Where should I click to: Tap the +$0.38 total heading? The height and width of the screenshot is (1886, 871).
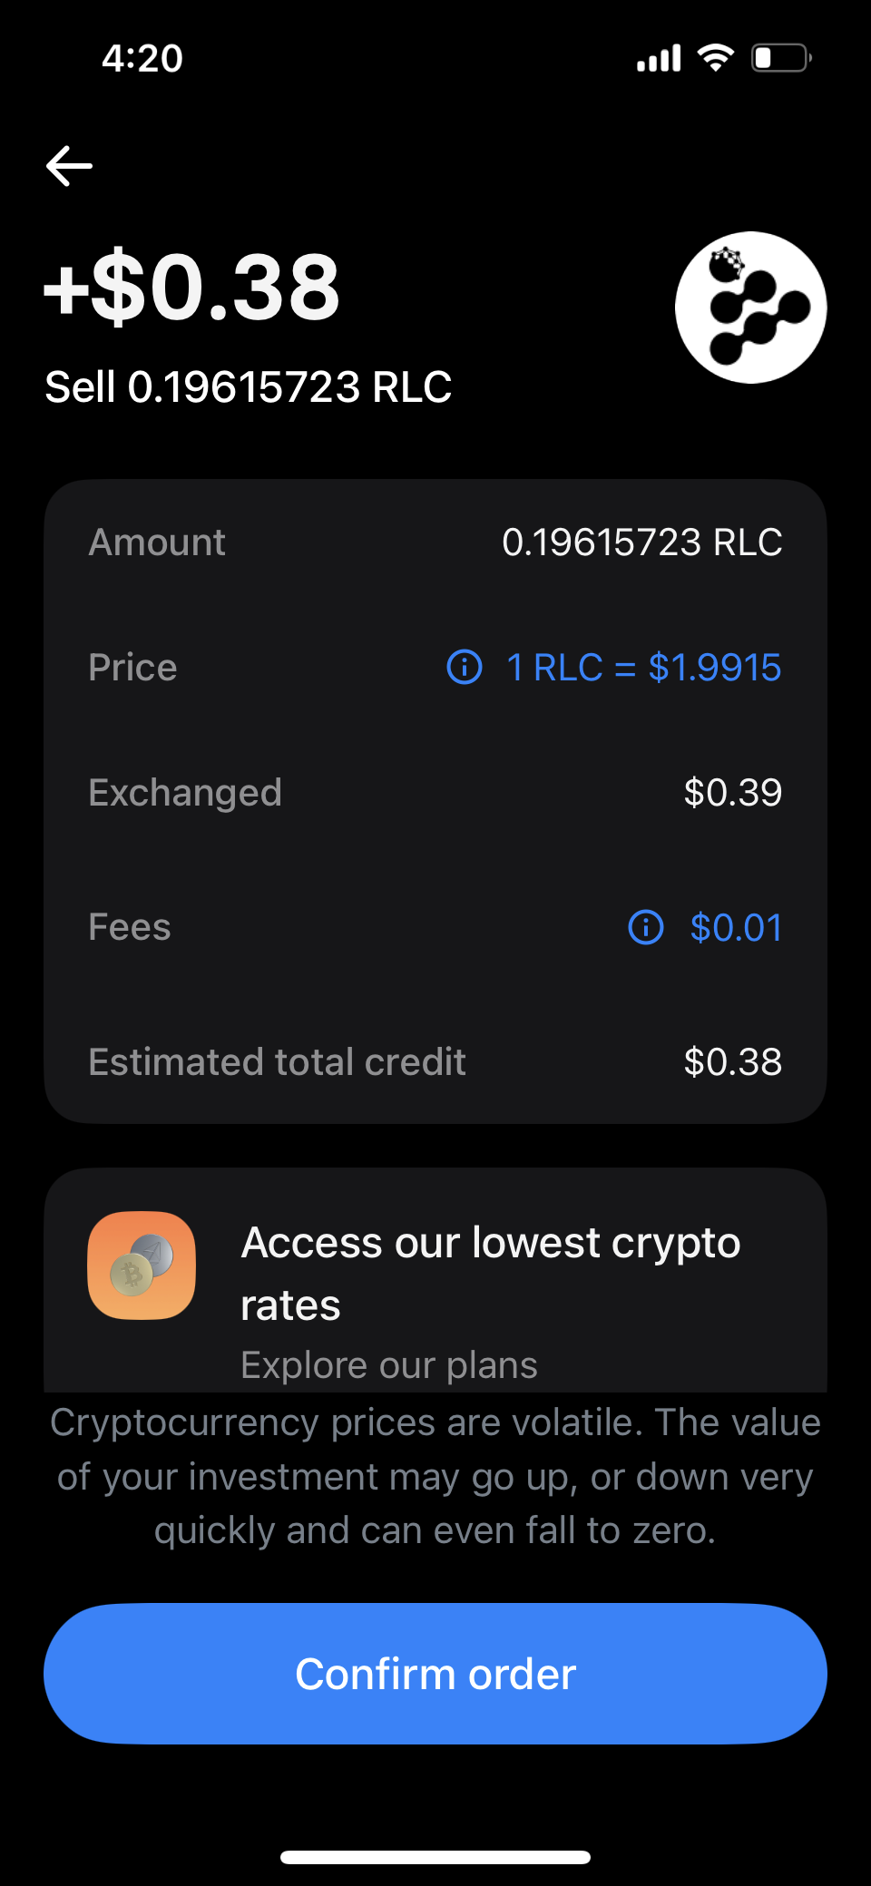(x=192, y=288)
